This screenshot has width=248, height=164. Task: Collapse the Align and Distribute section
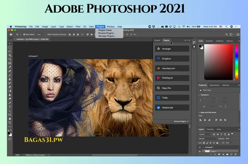pyautogui.click(x=199, y=112)
